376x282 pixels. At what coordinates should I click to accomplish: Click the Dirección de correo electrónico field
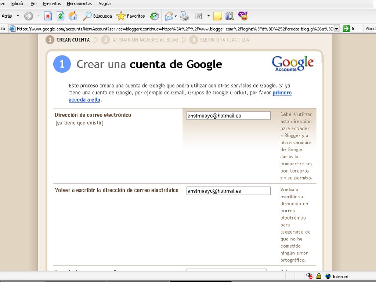coord(228,116)
